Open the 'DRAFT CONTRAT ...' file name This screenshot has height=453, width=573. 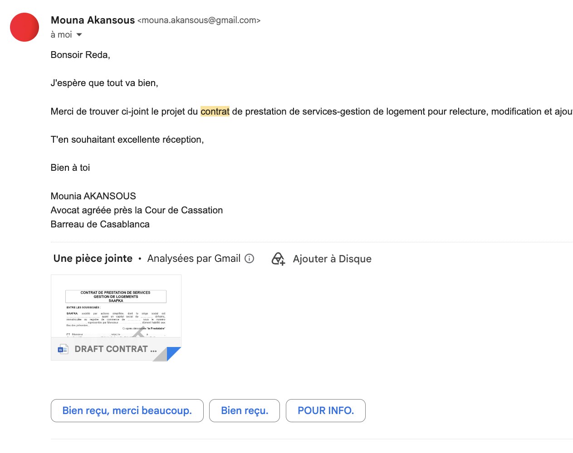point(116,349)
